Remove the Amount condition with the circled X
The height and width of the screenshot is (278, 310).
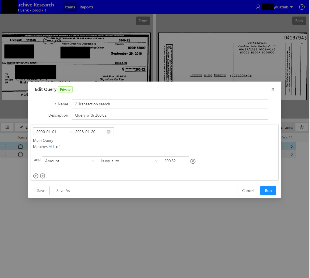[x=193, y=161]
